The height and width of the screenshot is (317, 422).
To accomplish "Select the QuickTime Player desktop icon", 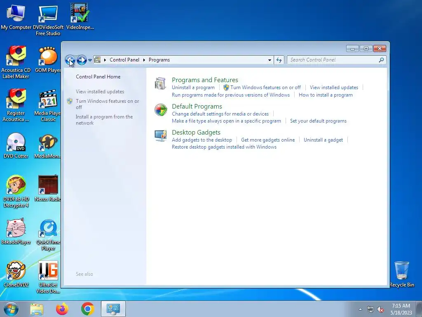I will point(48,234).
